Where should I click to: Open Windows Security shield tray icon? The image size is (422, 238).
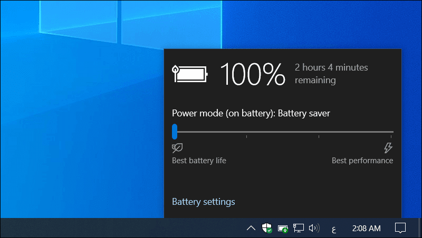[267, 228]
